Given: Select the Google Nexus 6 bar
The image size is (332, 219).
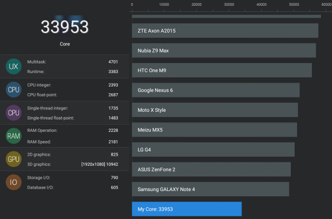Looking at the screenshot, I should pos(216,90).
